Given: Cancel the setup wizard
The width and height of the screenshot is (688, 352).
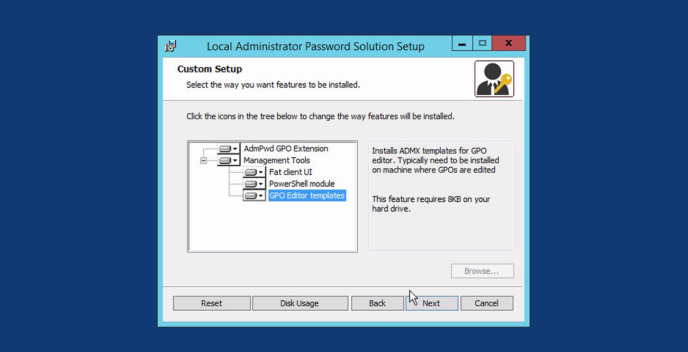Looking at the screenshot, I should [486, 303].
